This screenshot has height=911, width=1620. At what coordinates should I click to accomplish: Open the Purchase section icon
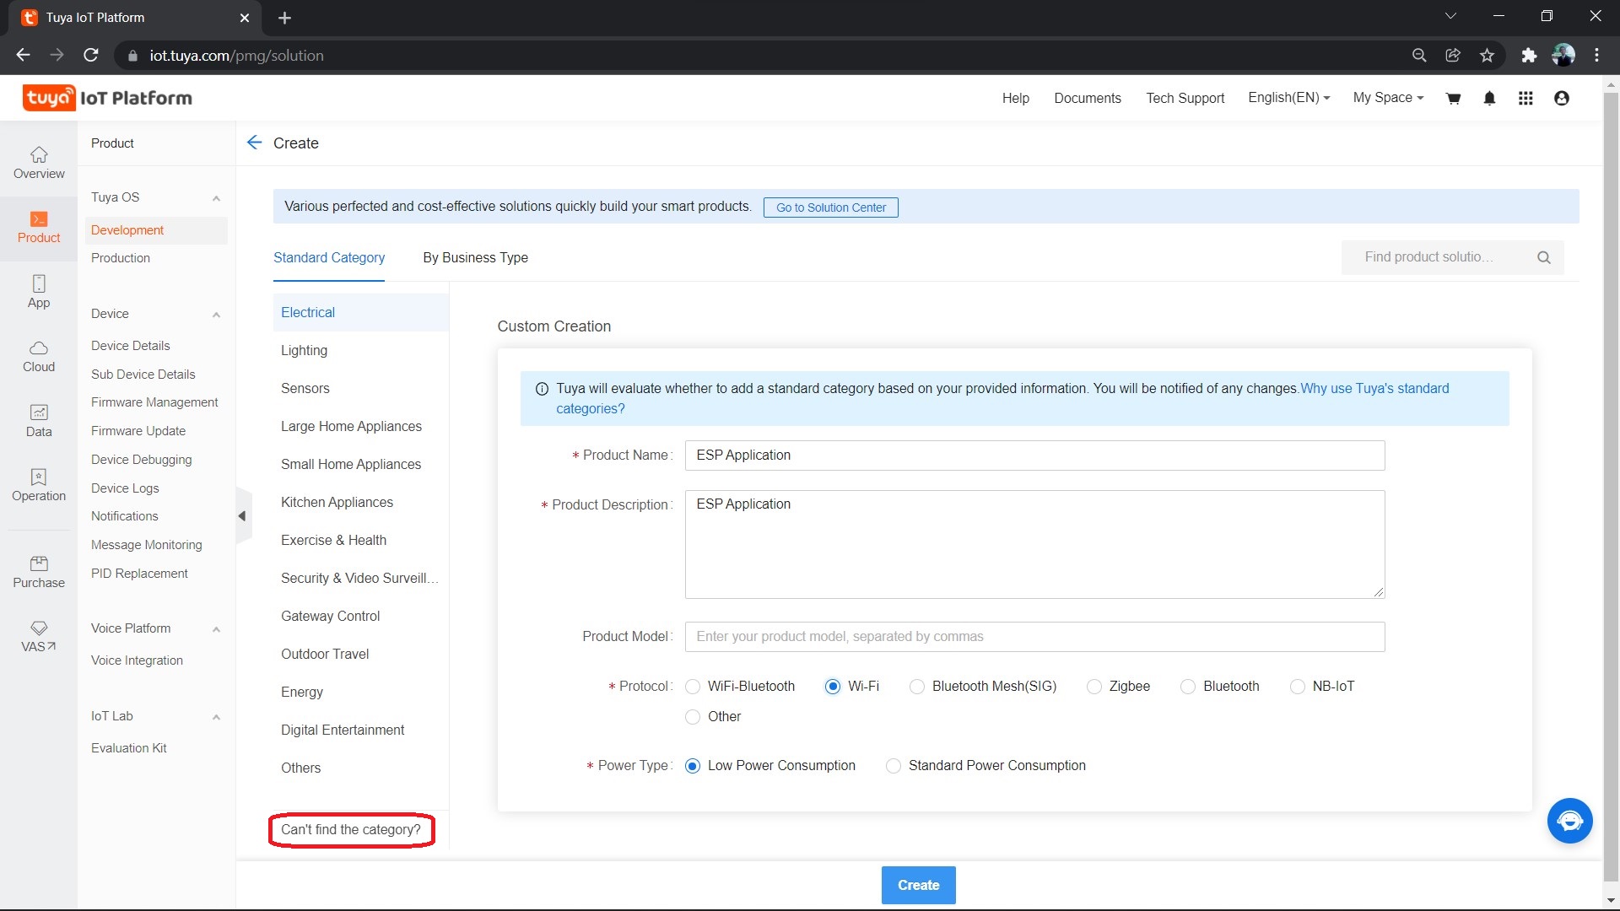[x=39, y=563]
